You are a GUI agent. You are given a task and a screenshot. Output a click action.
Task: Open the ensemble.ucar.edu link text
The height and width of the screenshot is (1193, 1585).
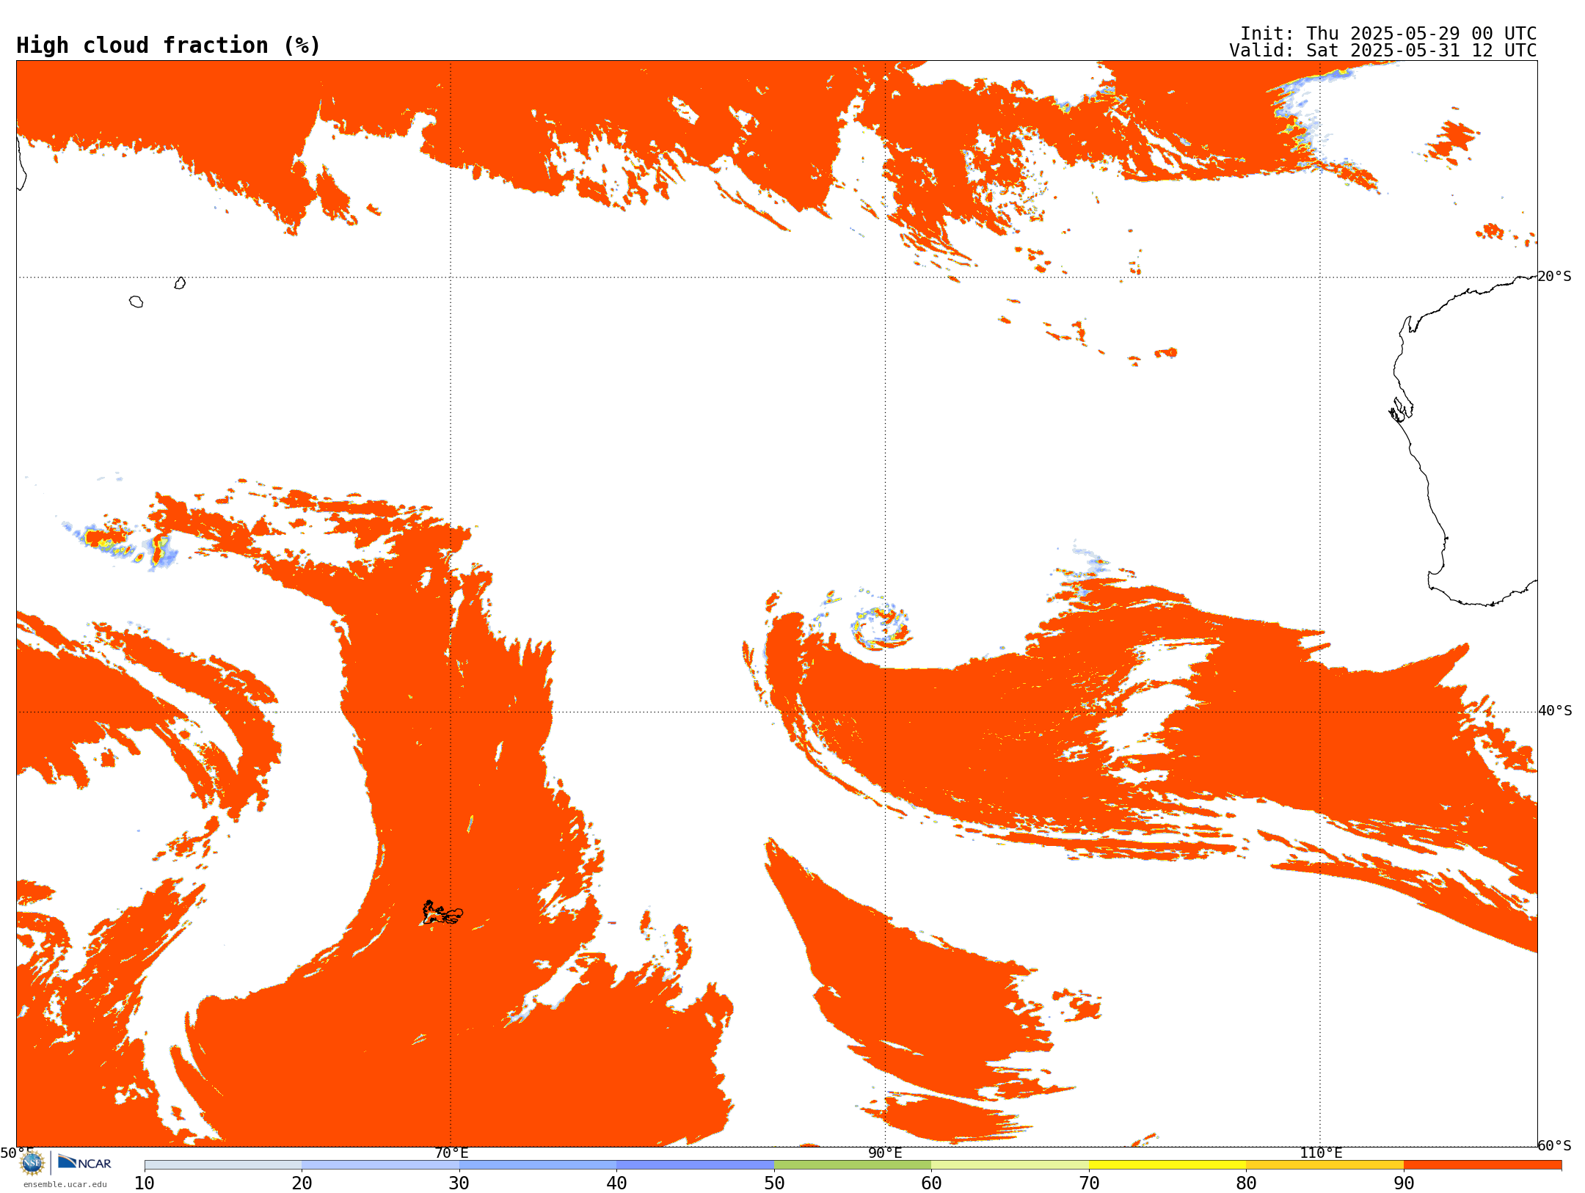(65, 1184)
